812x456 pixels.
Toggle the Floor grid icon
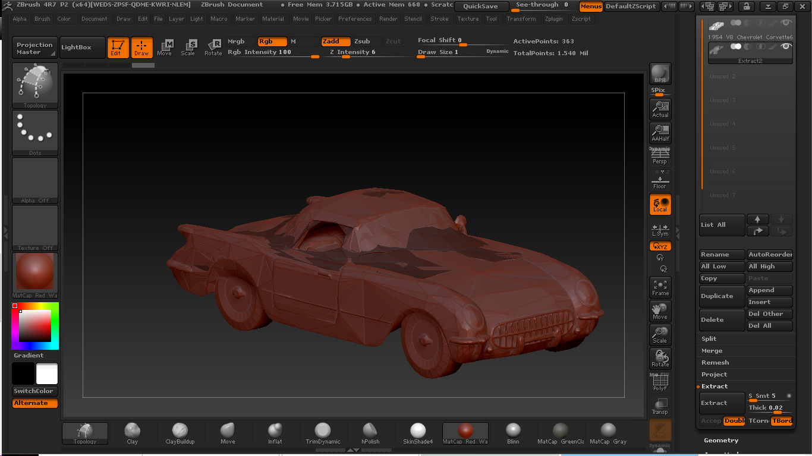tap(660, 180)
